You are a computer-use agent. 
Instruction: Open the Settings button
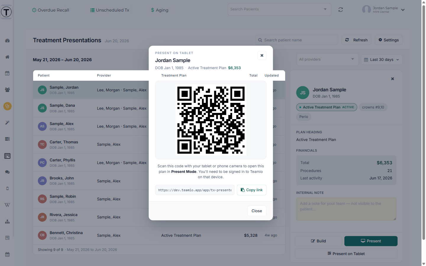click(389, 40)
